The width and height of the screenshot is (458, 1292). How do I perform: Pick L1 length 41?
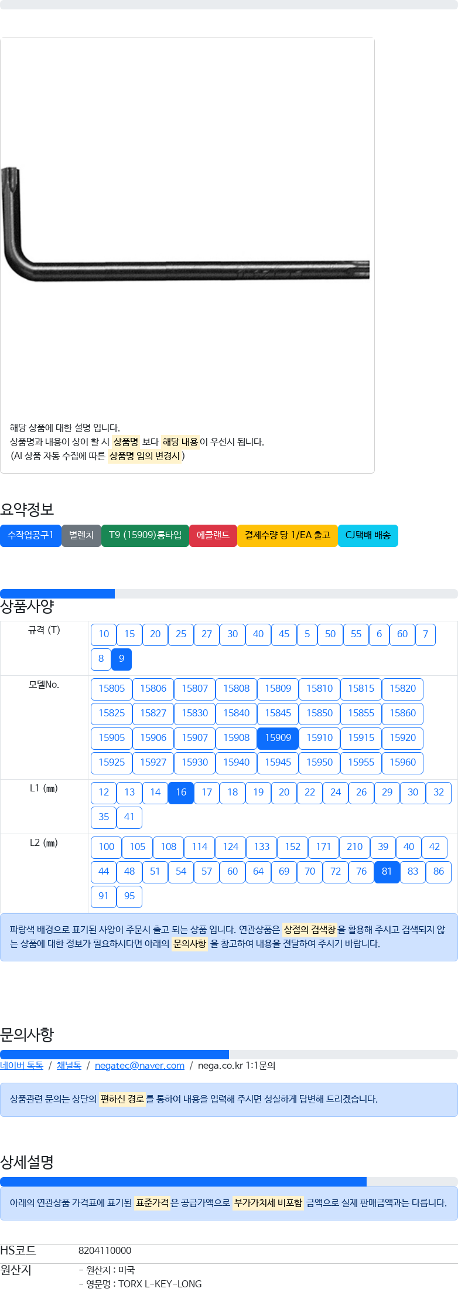click(x=129, y=818)
